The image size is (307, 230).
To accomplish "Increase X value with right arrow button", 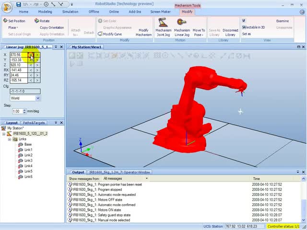I will point(37,55).
